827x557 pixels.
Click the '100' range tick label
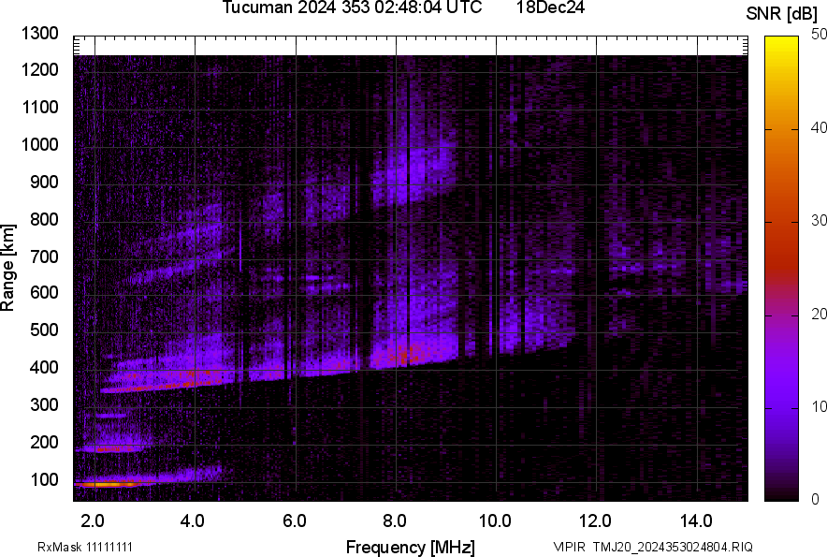(x=44, y=480)
